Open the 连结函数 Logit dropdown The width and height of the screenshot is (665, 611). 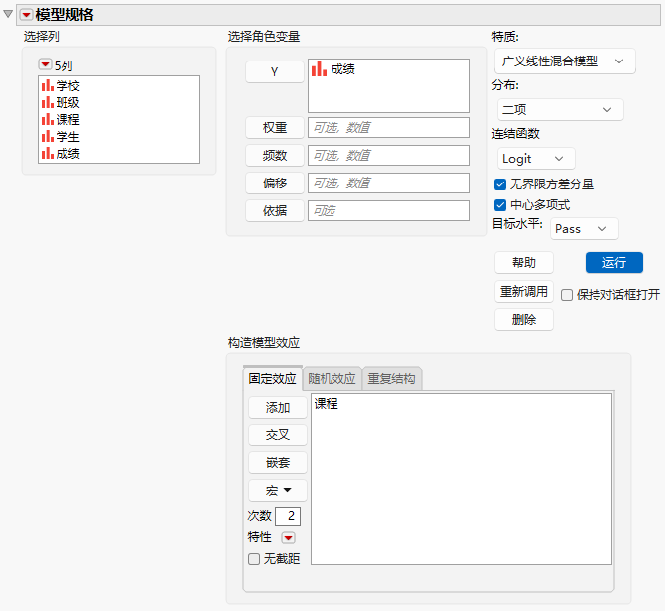coord(536,159)
